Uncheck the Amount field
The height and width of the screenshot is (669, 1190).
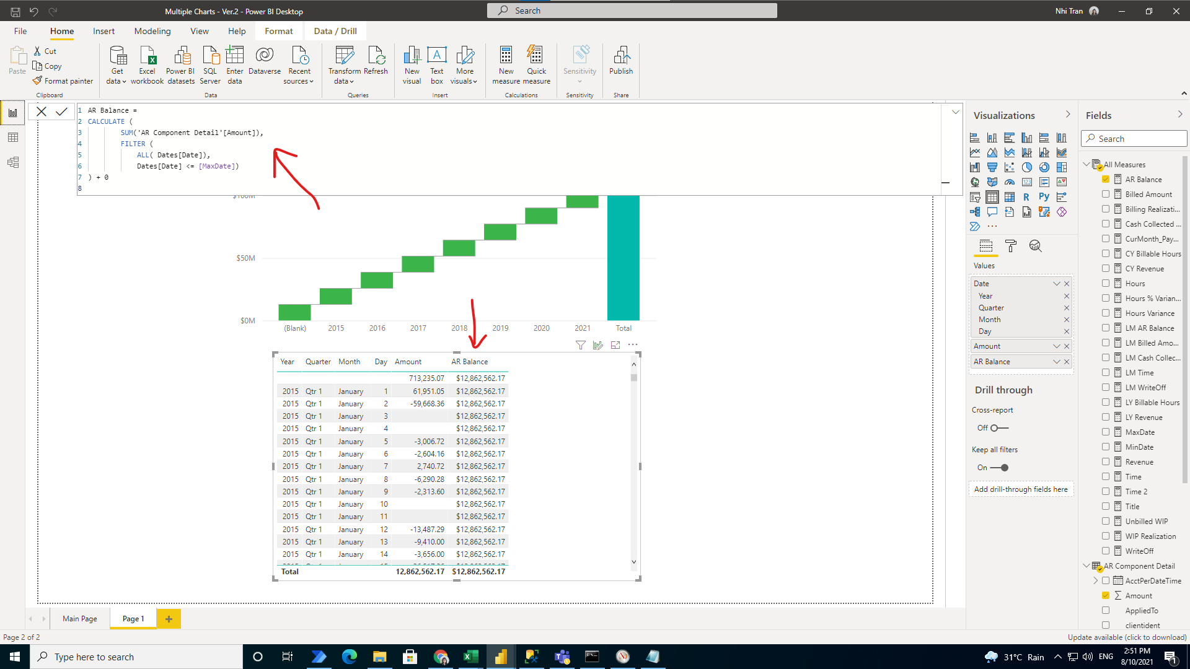(x=1106, y=595)
